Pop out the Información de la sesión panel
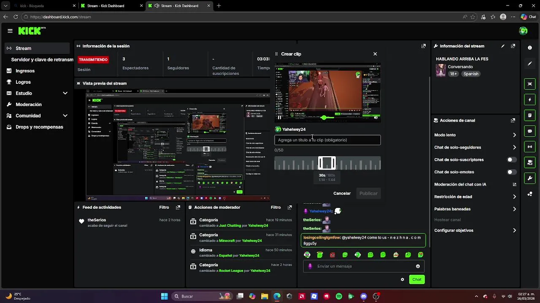This screenshot has height=303, width=540. [x=424, y=46]
